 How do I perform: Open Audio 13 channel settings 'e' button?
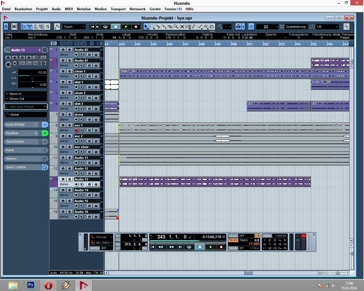click(x=45, y=50)
